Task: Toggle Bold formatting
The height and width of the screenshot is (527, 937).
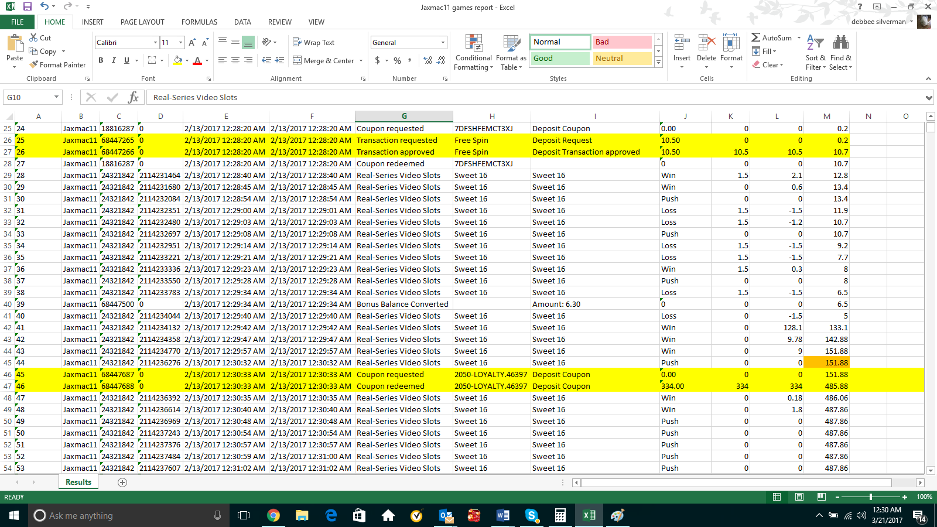Action: (x=101, y=60)
